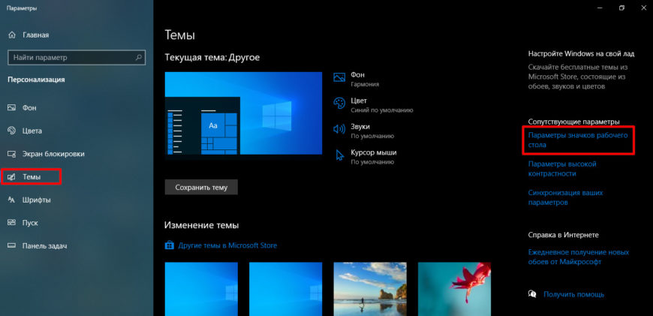Click the Microsoft Store bag icon
Image resolution: width=653 pixels, height=316 pixels.
coord(169,245)
